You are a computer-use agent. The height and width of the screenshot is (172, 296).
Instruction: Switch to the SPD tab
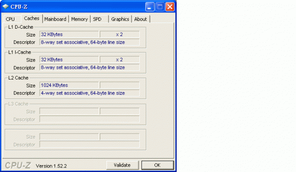99,19
